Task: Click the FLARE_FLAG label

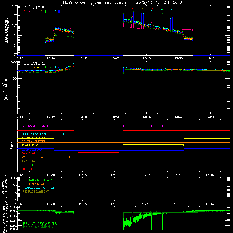Action: tap(30, 145)
